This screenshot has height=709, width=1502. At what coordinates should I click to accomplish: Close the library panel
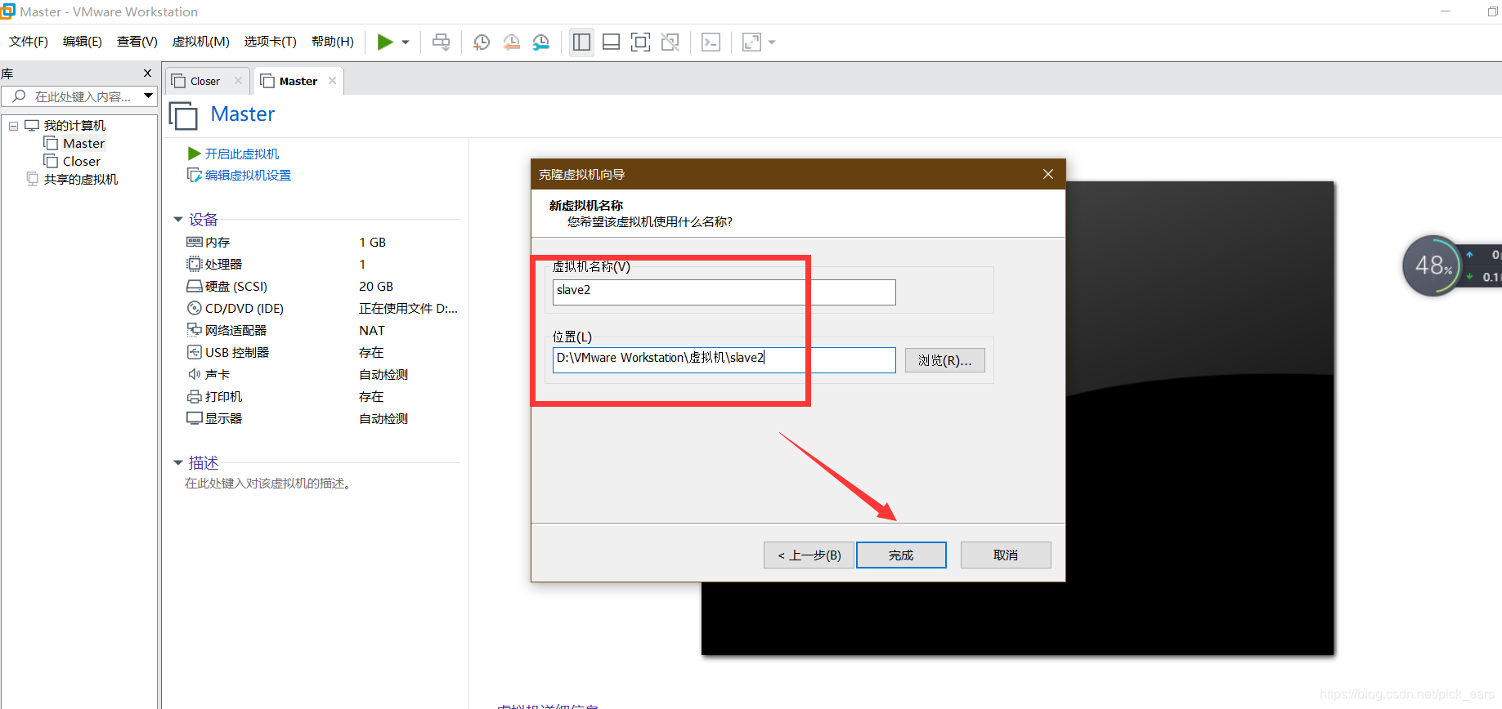point(148,74)
